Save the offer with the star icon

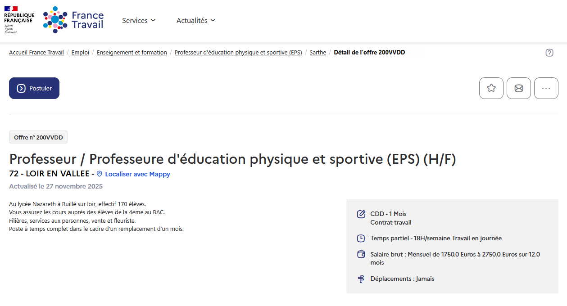pos(491,88)
